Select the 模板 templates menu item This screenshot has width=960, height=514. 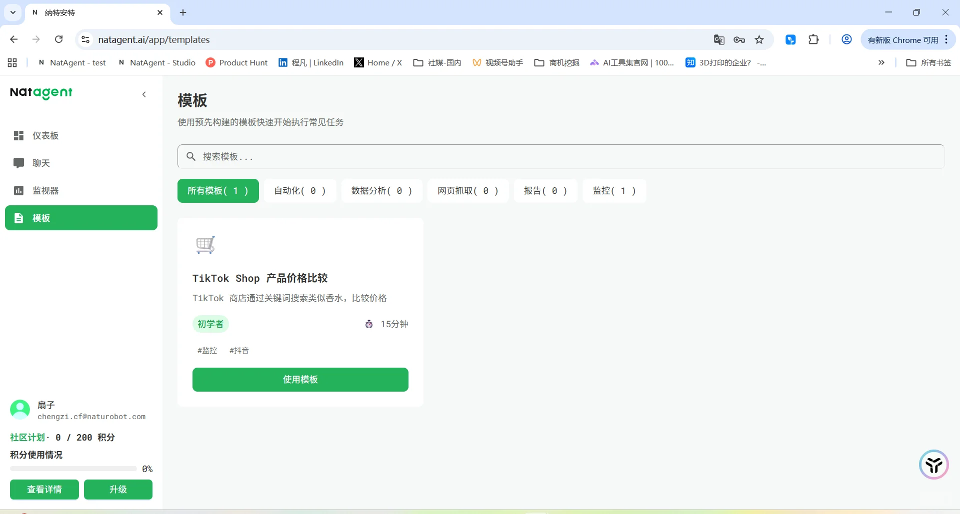click(x=81, y=218)
